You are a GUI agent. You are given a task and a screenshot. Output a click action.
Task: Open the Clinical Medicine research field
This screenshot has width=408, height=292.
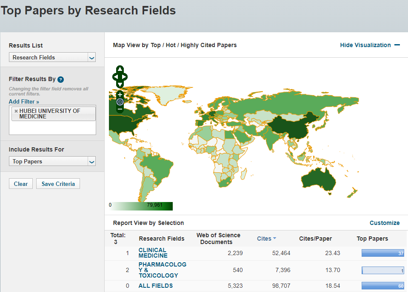153,253
